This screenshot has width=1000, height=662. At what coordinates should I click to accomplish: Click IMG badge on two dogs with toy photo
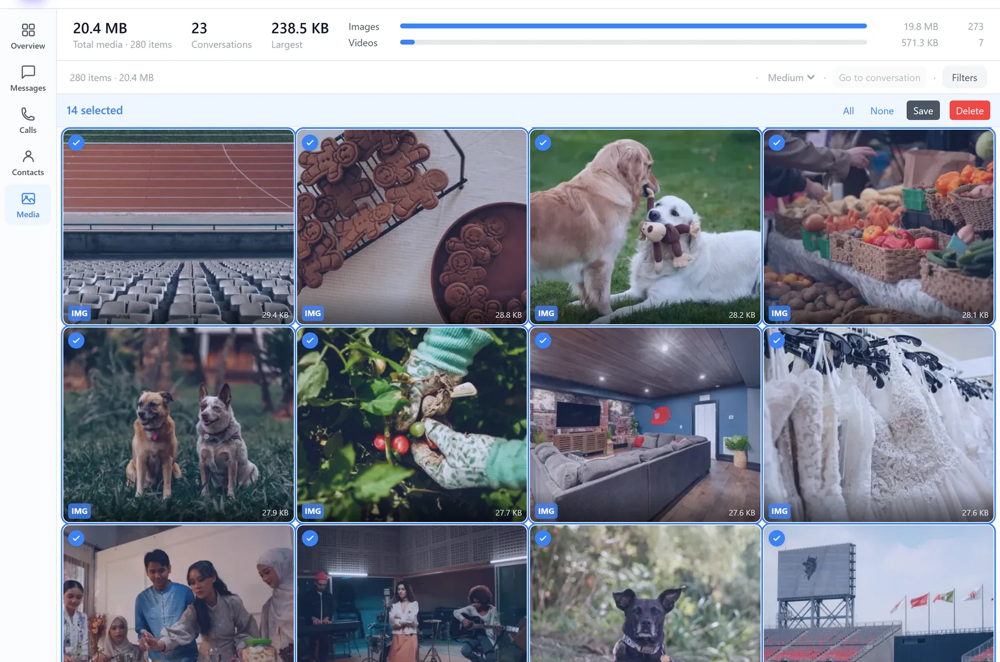tap(546, 313)
